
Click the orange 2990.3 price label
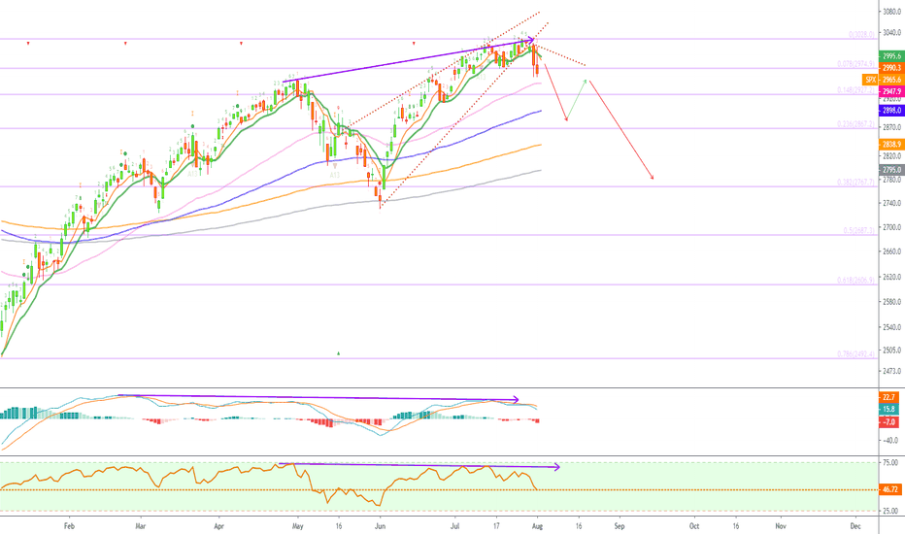891,68
